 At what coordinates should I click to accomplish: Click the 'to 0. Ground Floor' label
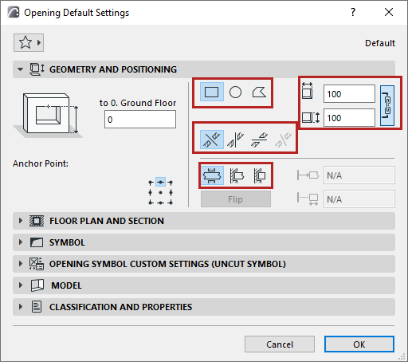(x=138, y=103)
